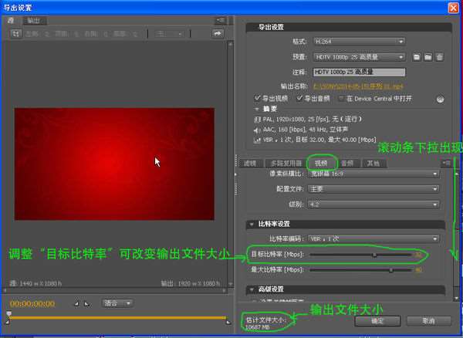
Task: Click the timeline playhead marker
Action: pyautogui.click(x=9, y=313)
